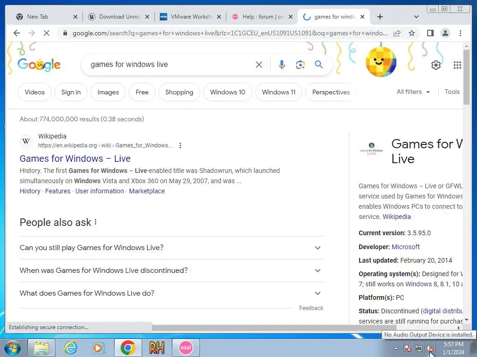The width and height of the screenshot is (477, 357).
Task: Open the All filters dropdown
Action: tap(413, 92)
